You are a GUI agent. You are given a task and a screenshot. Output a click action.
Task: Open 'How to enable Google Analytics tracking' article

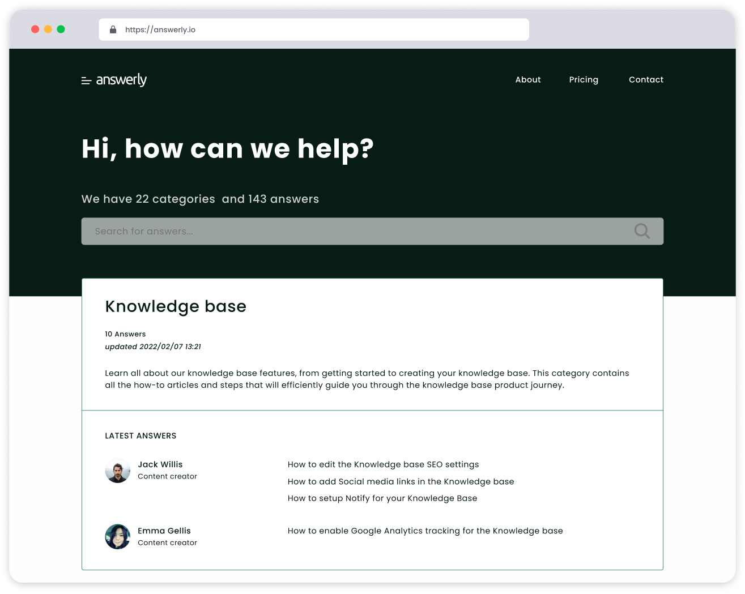[x=425, y=531]
